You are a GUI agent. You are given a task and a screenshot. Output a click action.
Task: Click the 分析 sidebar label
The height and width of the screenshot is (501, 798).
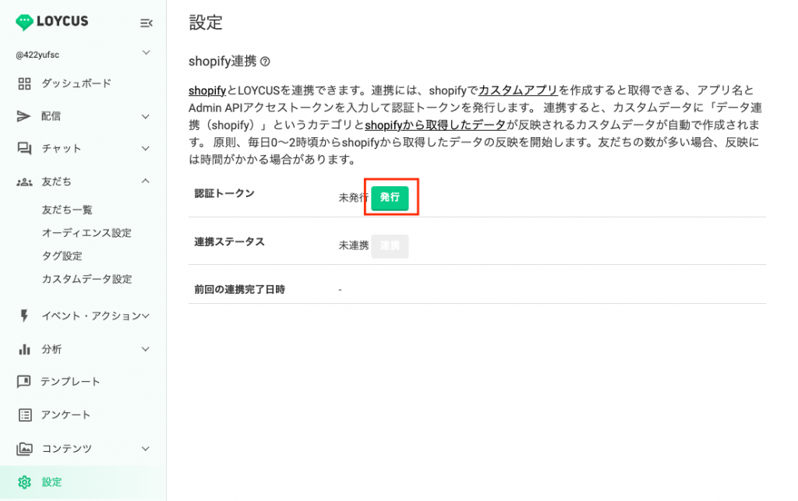(x=51, y=349)
